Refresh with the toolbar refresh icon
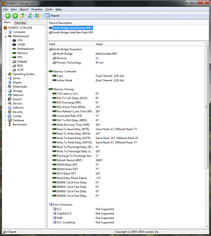The image size is (211, 236). 30,16
